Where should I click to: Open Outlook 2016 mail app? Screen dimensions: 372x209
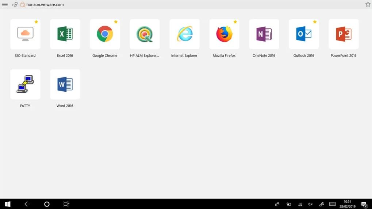[304, 34]
